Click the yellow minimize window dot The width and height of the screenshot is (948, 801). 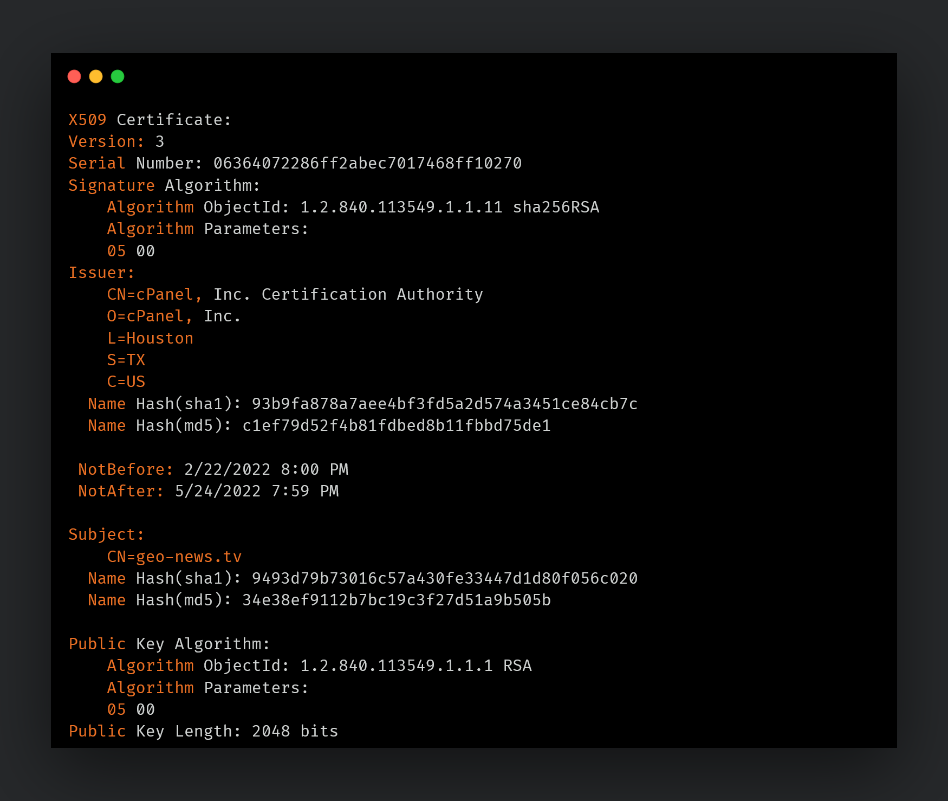(x=96, y=76)
